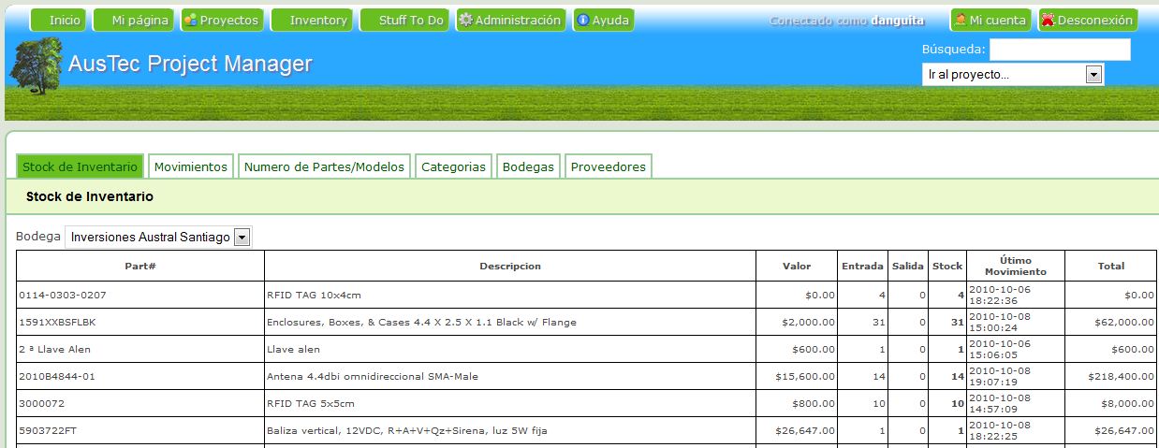Image resolution: width=1159 pixels, height=448 pixels.
Task: Open Ayuda help page
Action: [604, 20]
